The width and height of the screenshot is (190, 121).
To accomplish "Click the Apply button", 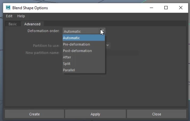I will 95,114.
